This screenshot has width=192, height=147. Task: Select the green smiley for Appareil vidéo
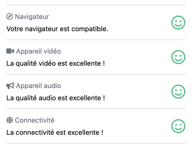pyautogui.click(x=178, y=57)
